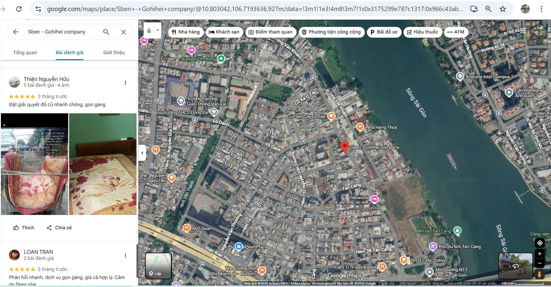The image size is (551, 287).
Task: Share the review via Chia sẻ
Action: coord(59,228)
